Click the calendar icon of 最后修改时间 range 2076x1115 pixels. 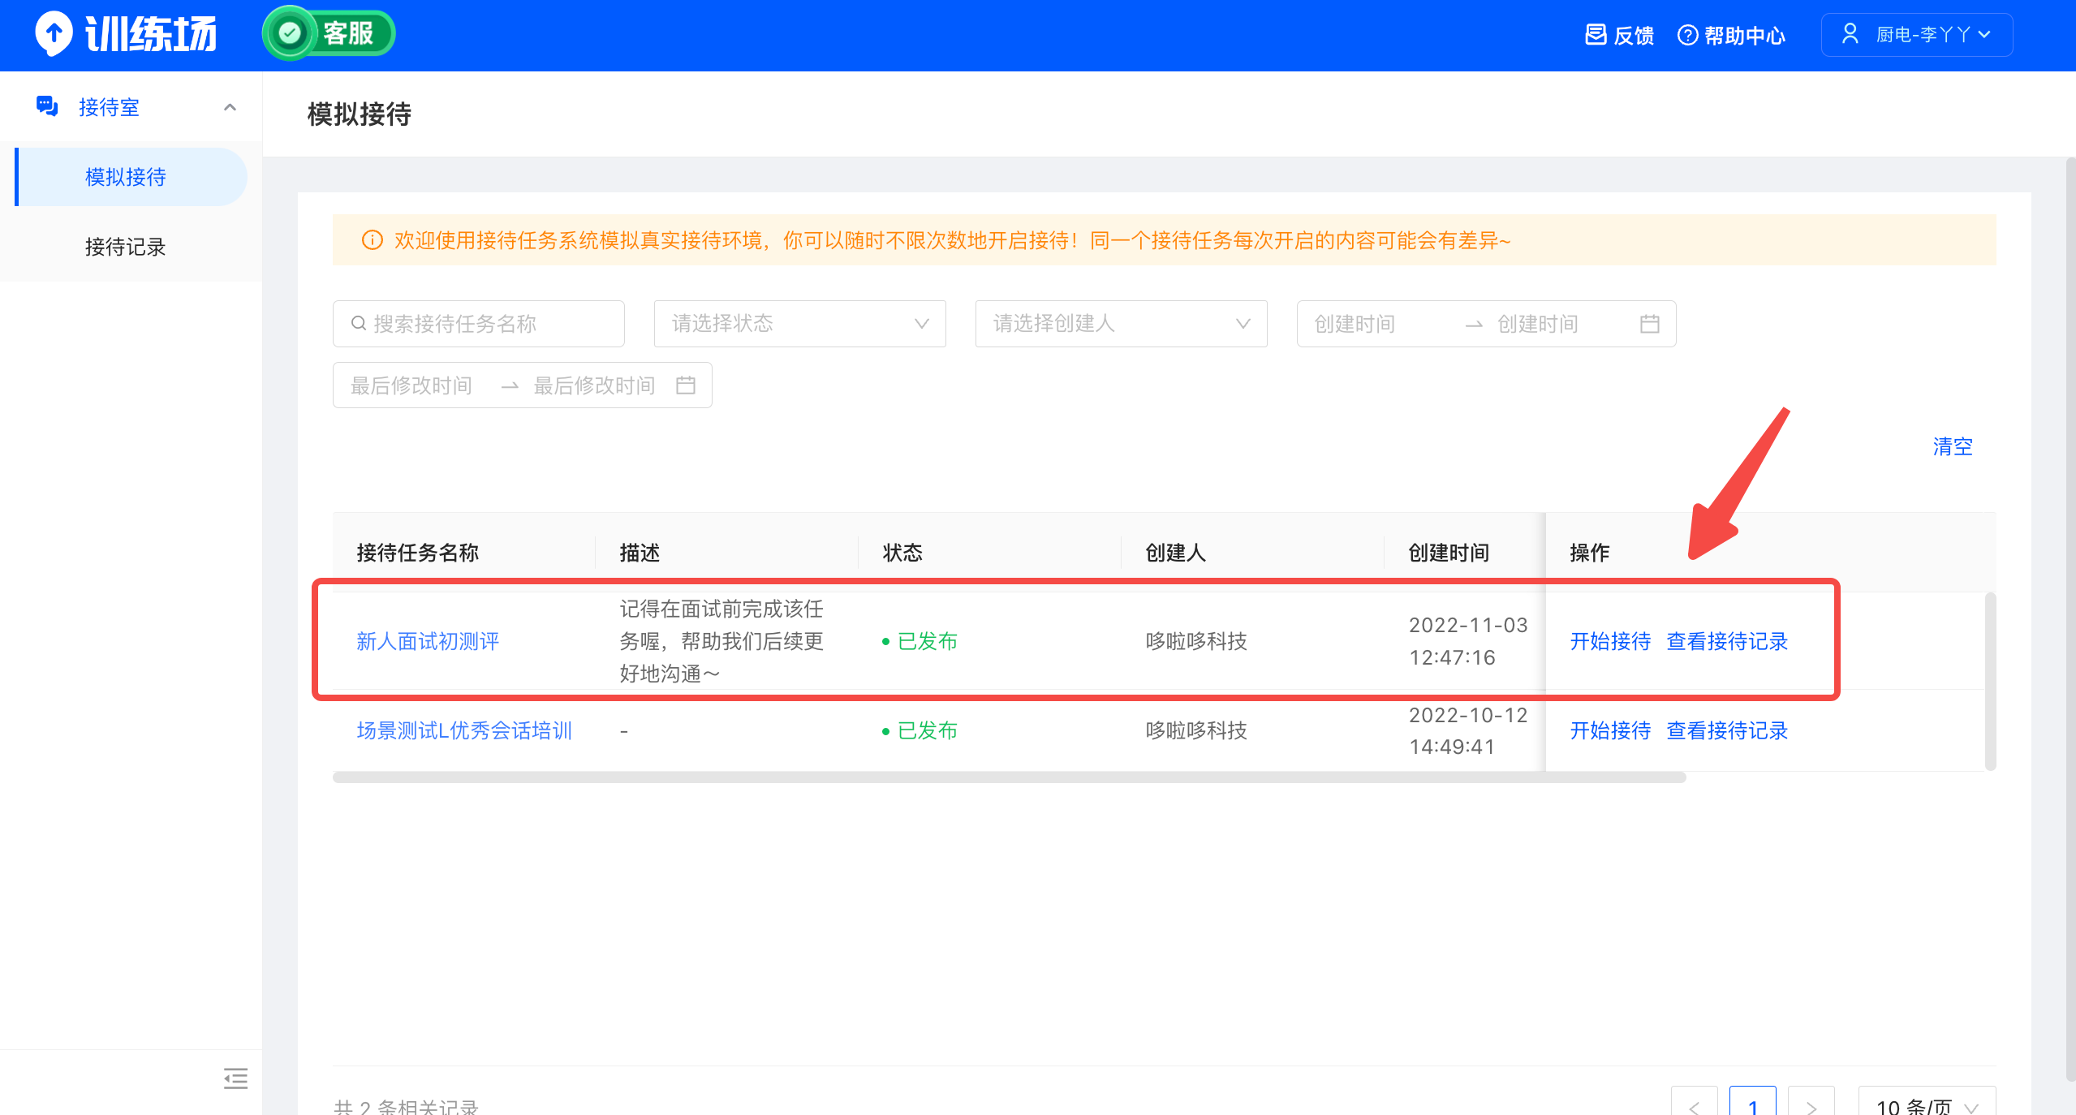pos(686,385)
